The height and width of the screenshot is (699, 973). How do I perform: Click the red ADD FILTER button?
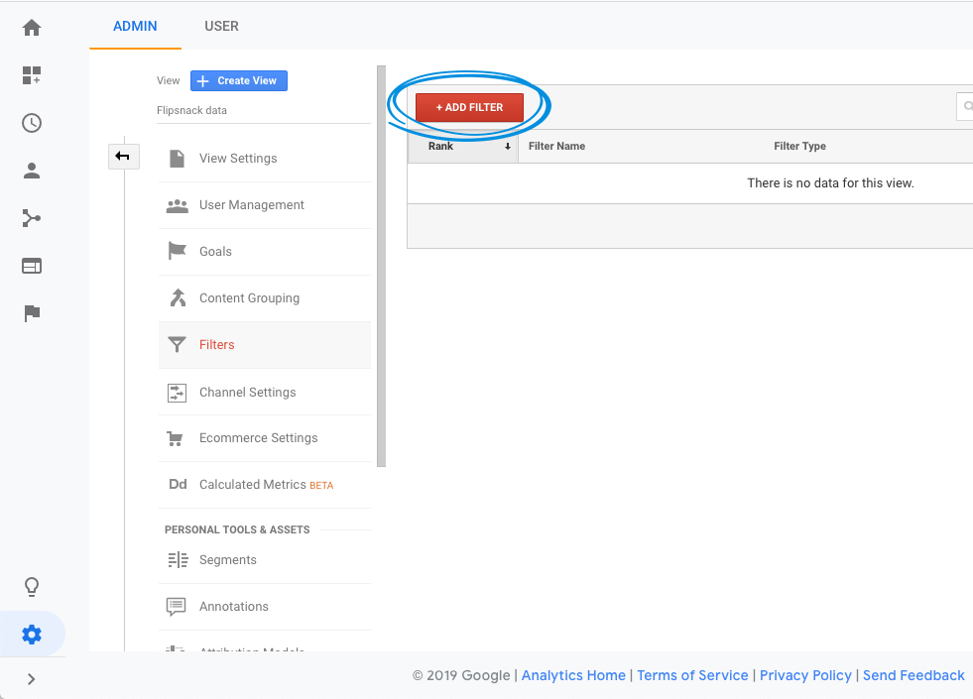coord(470,107)
